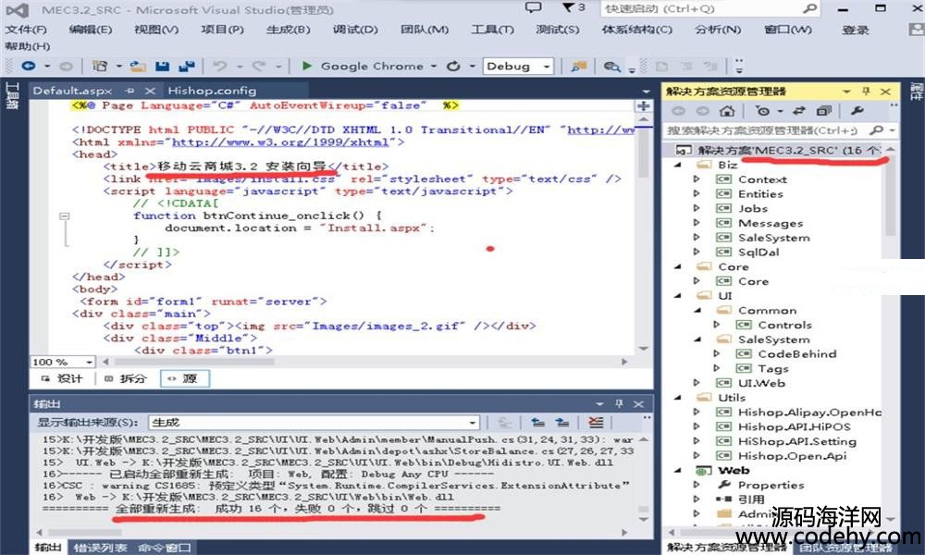Screen dimensions: 925x555
Task: Select the Hishop.Open.Api project
Action: tap(792, 455)
